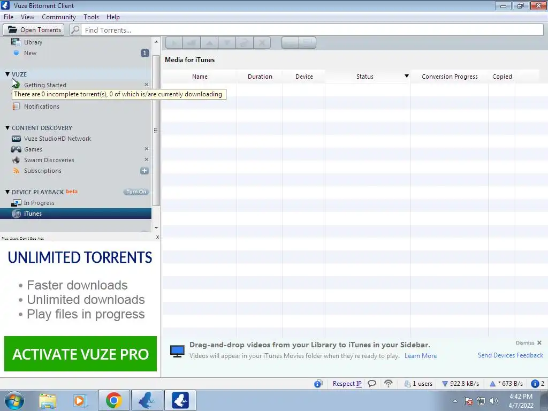This screenshot has height=411, width=548.
Task: Click the list view mode toolbar button
Action: [x=290, y=43]
